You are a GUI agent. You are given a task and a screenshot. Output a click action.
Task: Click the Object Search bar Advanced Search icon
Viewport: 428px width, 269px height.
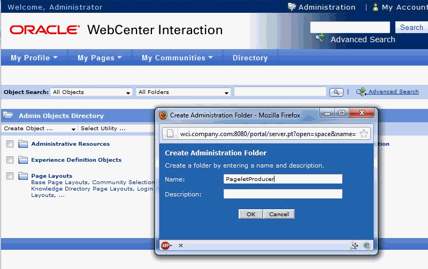361,92
